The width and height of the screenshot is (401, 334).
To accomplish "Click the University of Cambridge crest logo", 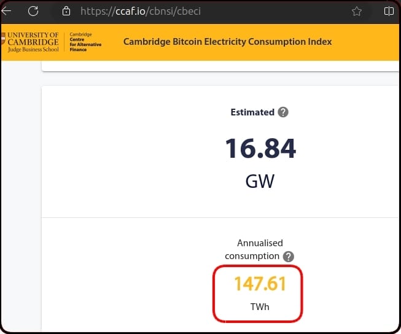I will [3, 39].
